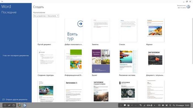Expand the Расположение location dropdown
The width and height of the screenshot is (193, 108).
coord(46,16)
